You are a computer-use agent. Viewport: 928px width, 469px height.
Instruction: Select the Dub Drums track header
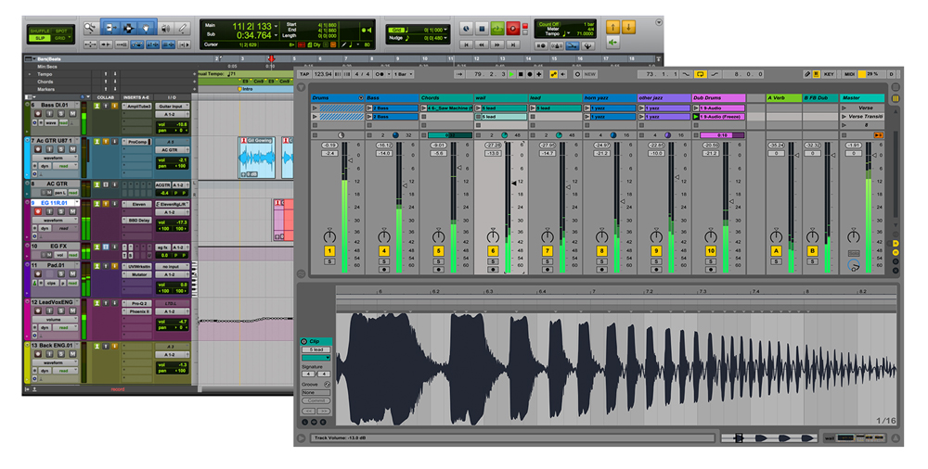[717, 97]
